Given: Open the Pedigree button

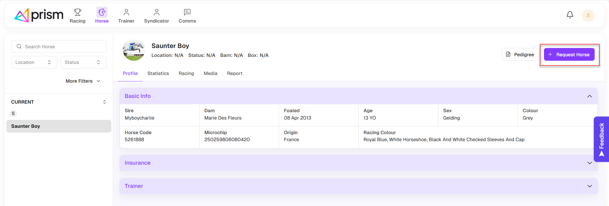Looking at the screenshot, I should (520, 55).
